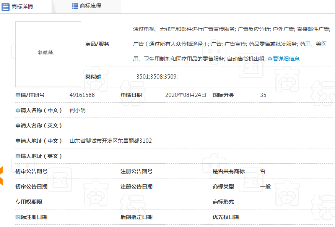Click the 初审公告期号 label
The image size is (335, 227).
coord(31,171)
